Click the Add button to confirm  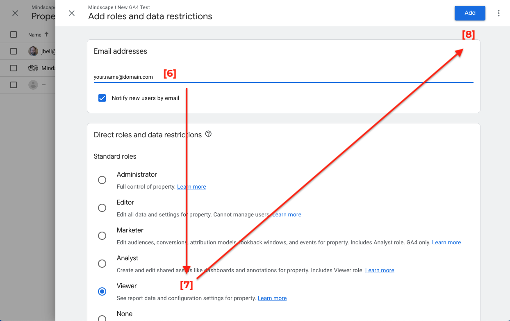[470, 13]
